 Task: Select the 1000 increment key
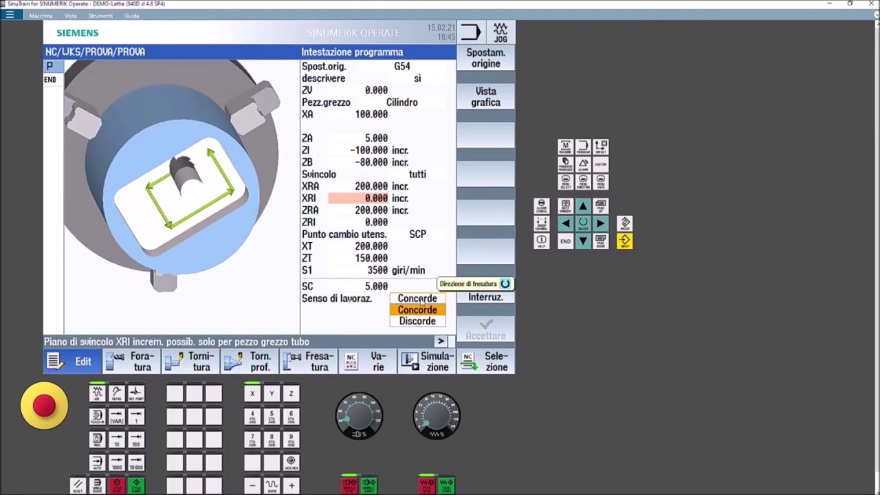point(117,463)
